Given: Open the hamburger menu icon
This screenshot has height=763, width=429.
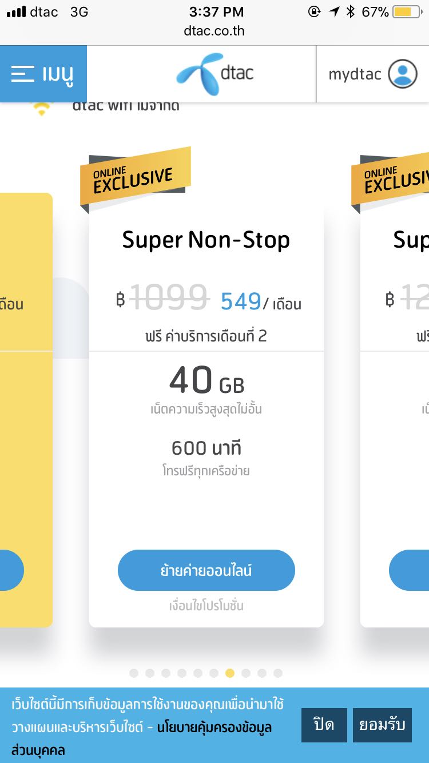Looking at the screenshot, I should 23,74.
